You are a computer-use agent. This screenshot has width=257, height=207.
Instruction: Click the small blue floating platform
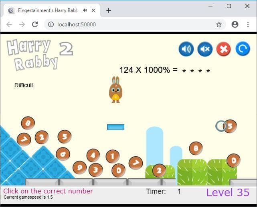point(115,127)
